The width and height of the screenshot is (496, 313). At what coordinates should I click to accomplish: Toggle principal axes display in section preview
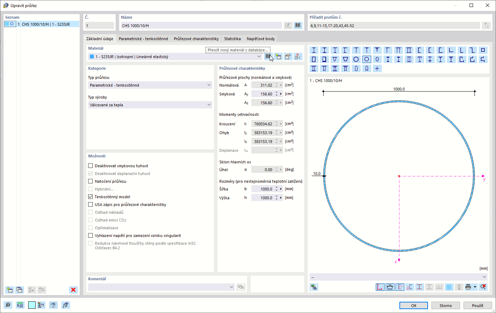pyautogui.click(x=400, y=287)
